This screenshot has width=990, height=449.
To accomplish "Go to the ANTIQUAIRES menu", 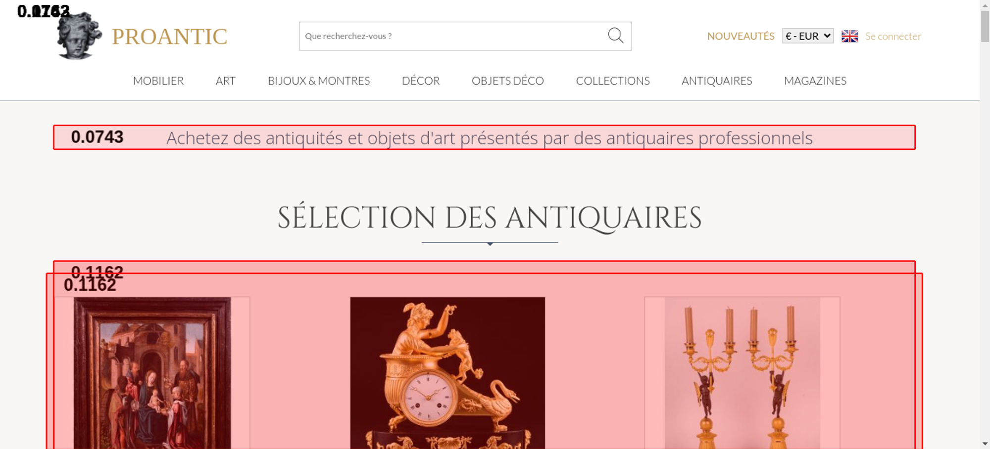I will (717, 81).
